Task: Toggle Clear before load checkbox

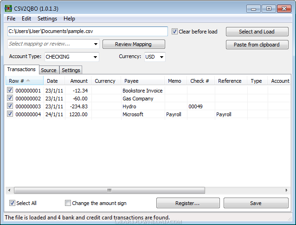Action: [x=174, y=32]
